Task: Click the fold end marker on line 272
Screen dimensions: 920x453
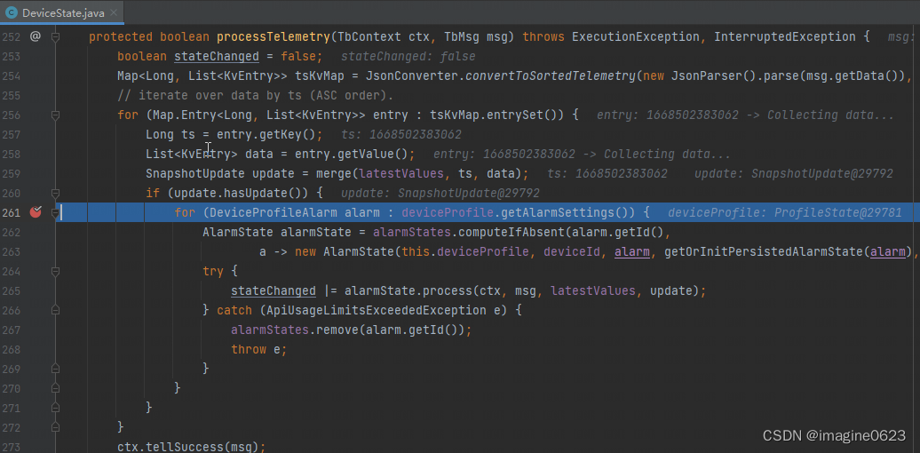Action: tap(55, 426)
